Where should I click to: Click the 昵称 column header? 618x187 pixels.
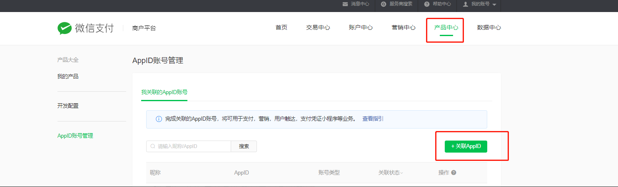[x=155, y=172]
